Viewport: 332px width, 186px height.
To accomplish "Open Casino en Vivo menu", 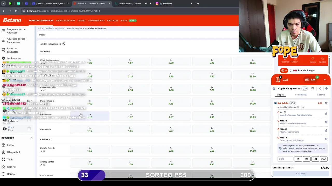I will pyautogui.click(x=96, y=20).
